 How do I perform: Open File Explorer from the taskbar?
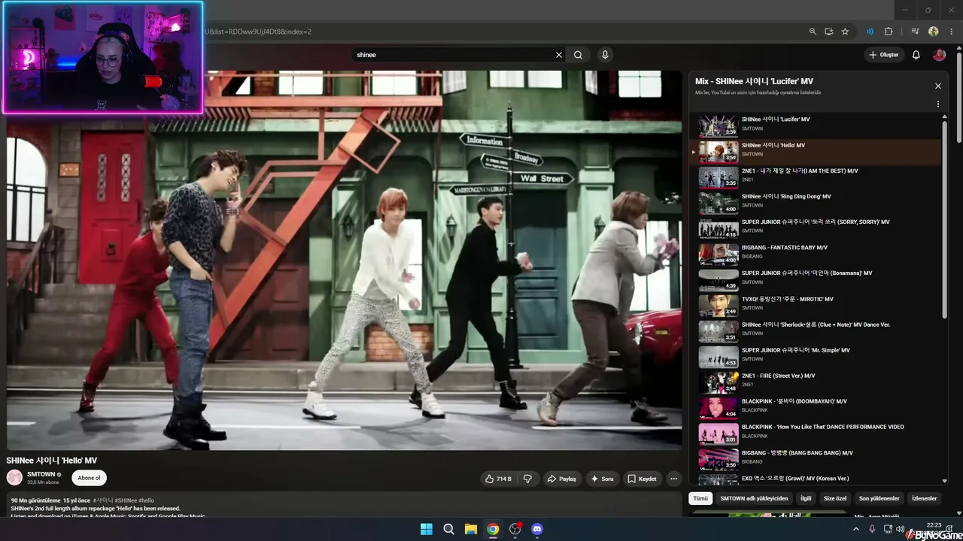[470, 529]
